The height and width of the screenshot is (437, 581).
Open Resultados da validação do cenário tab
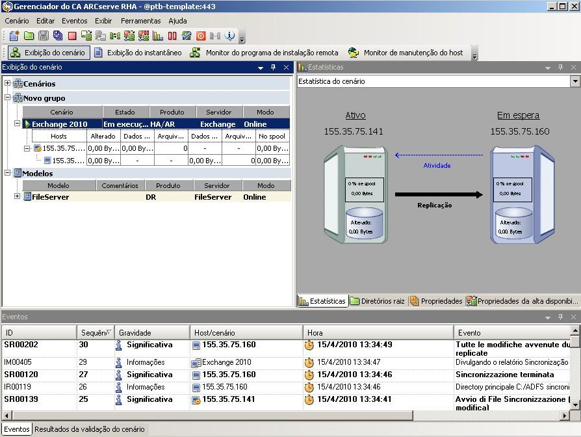tap(90, 429)
